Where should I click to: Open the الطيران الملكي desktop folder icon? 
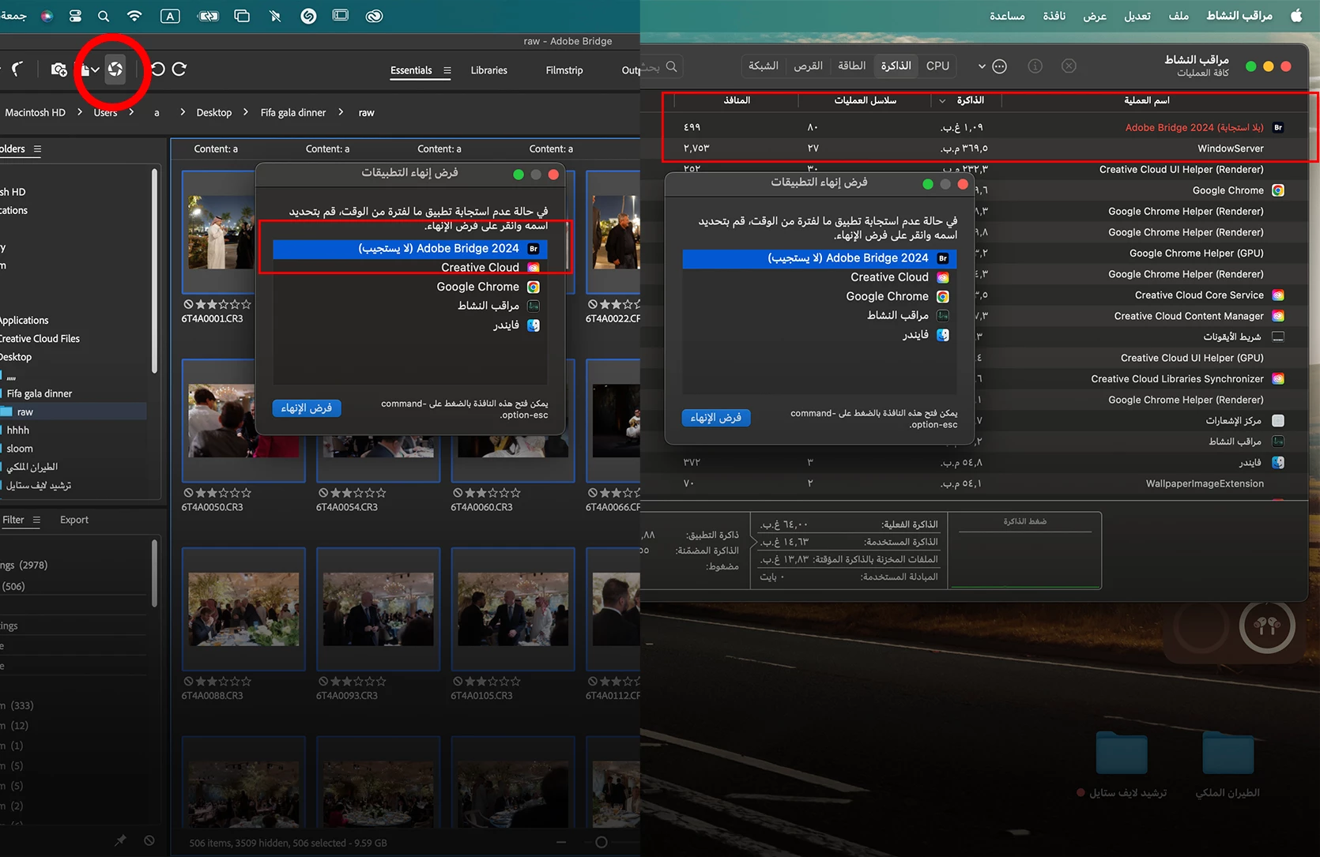pos(1228,754)
